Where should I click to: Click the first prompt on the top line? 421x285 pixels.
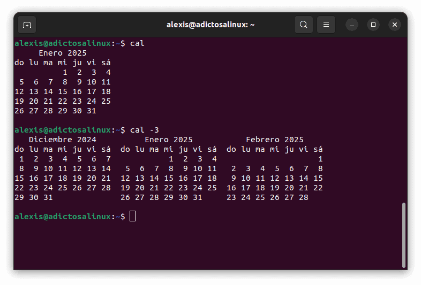coord(70,43)
